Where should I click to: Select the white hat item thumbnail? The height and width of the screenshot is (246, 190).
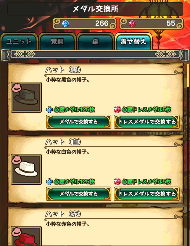(x=26, y=169)
